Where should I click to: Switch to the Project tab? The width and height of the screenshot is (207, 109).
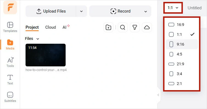(x=32, y=27)
